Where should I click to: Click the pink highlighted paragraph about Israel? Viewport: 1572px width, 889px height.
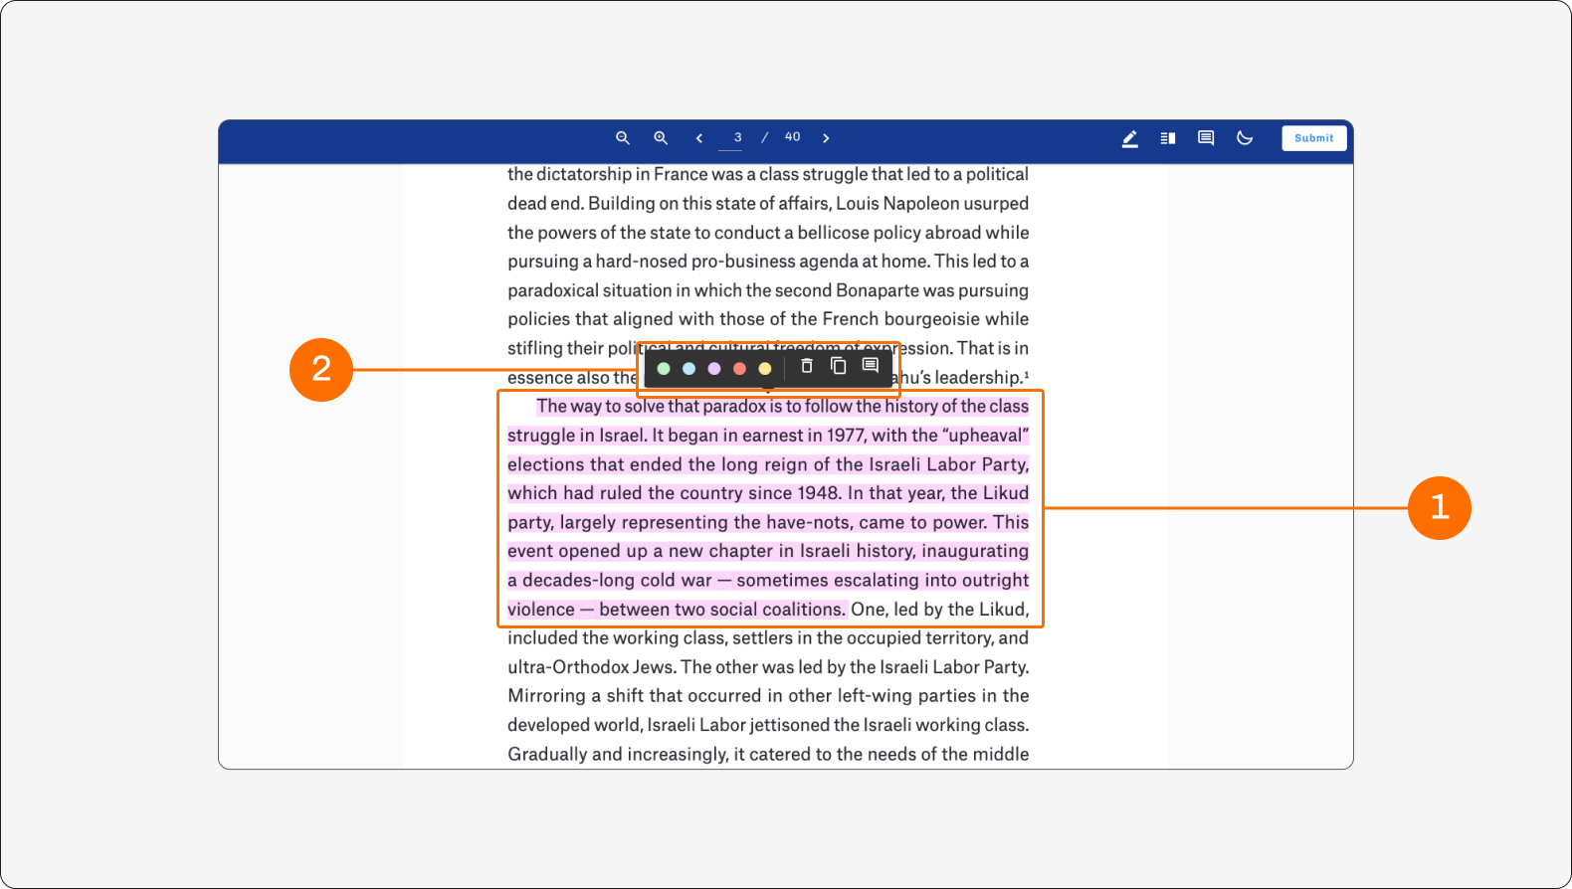(x=768, y=507)
